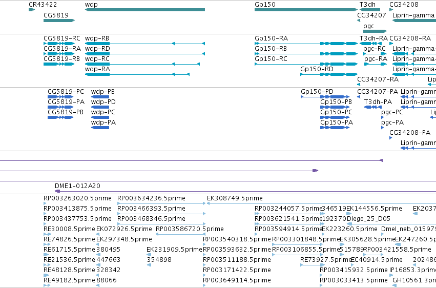436x288 pixels.
Task: Click the CG34208 gene label
Action: (x=404, y=5)
